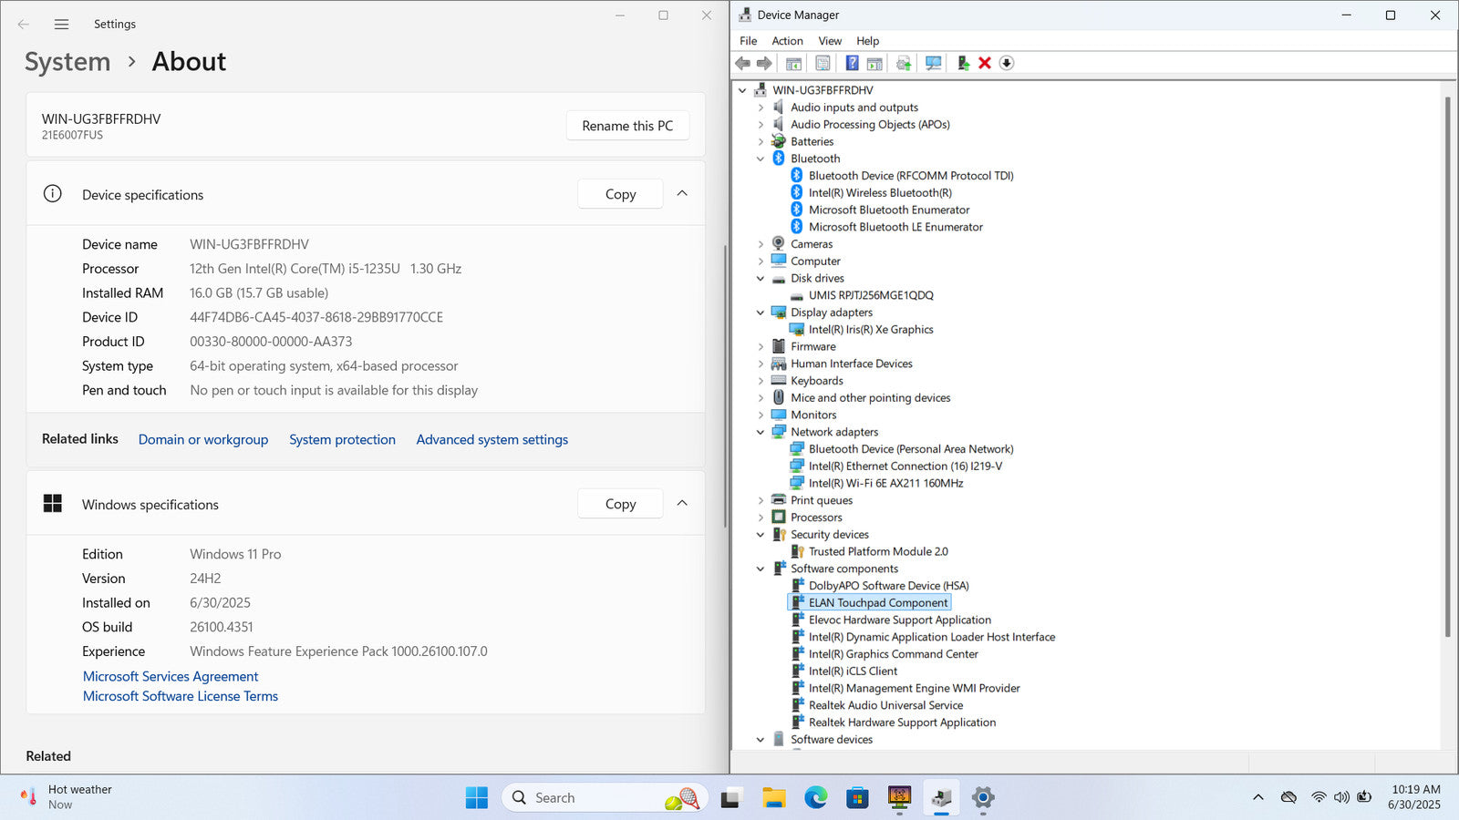Viewport: 1459px width, 820px height.
Task: Open Advanced system settings link
Action: point(492,439)
